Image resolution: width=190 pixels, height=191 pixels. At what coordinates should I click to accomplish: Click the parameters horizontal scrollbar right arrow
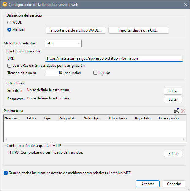[x=184, y=140]
